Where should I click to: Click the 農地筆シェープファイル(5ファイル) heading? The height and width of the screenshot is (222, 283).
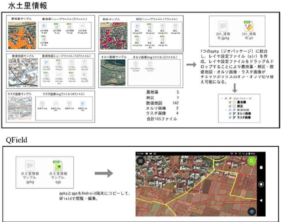(x=65, y=19)
